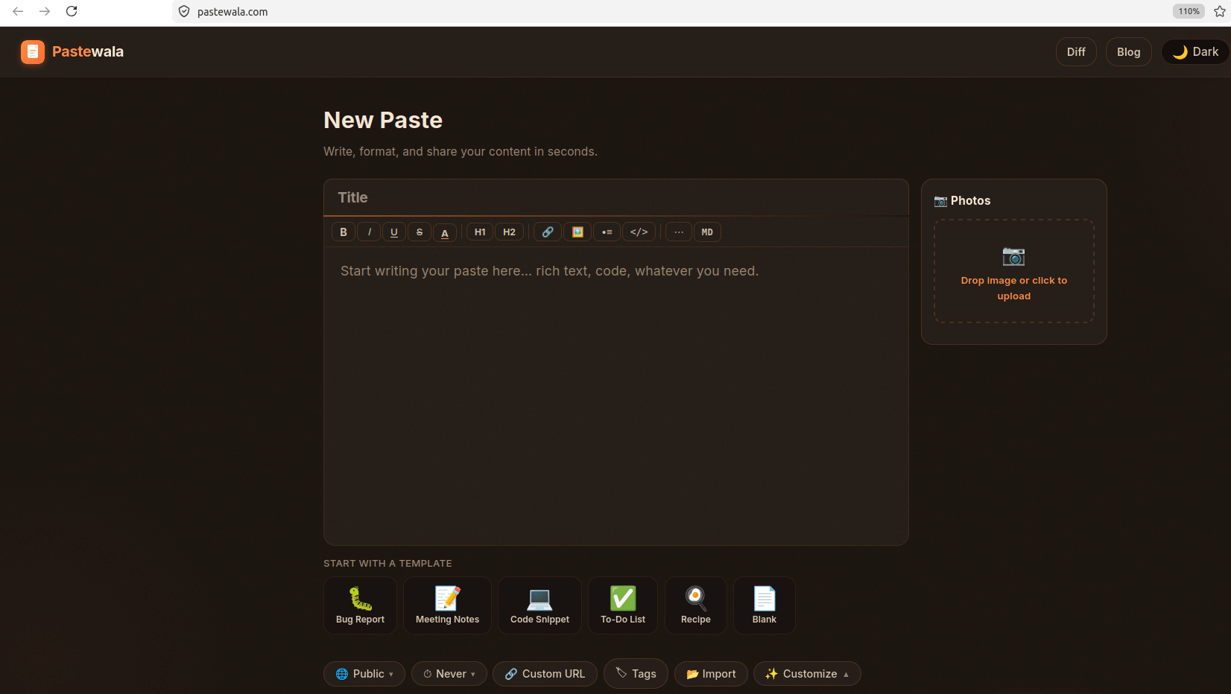Viewport: 1231px width, 694px height.
Task: Focus the paste content editor area
Action: tap(616, 395)
